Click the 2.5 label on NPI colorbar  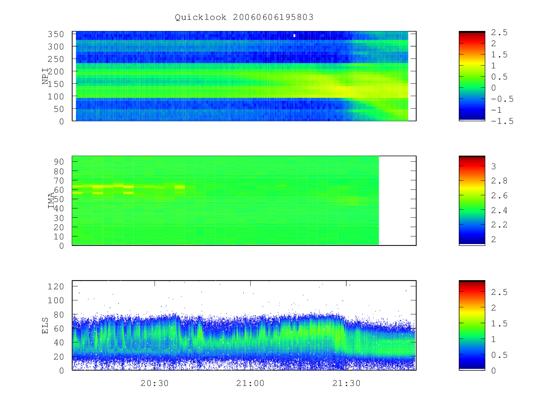[499, 32]
